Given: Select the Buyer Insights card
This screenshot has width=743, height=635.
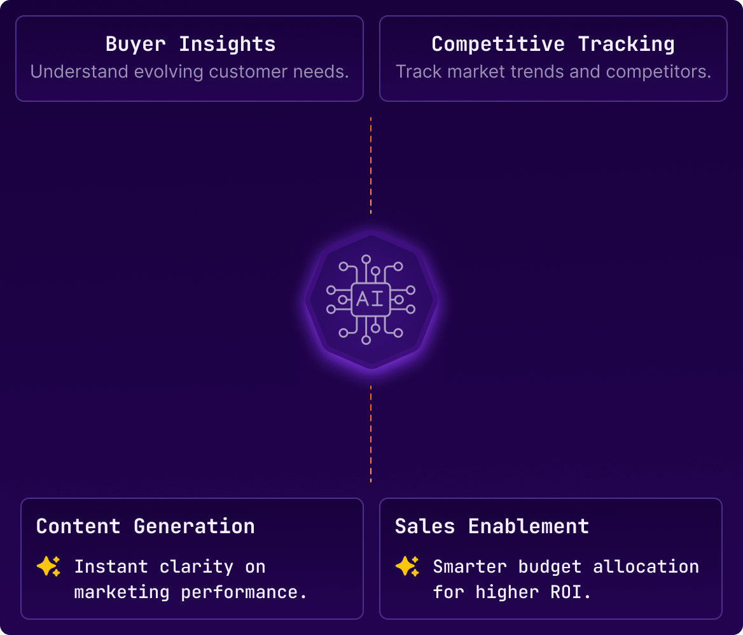Looking at the screenshot, I should 190,59.
